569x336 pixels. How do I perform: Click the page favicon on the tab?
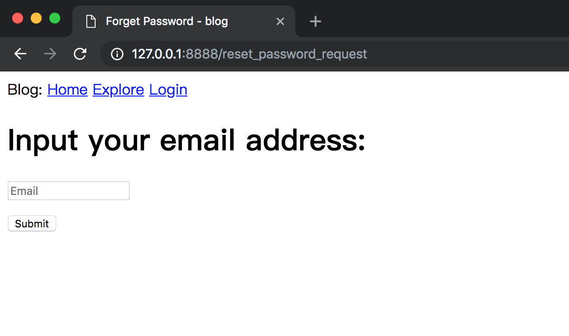[91, 21]
